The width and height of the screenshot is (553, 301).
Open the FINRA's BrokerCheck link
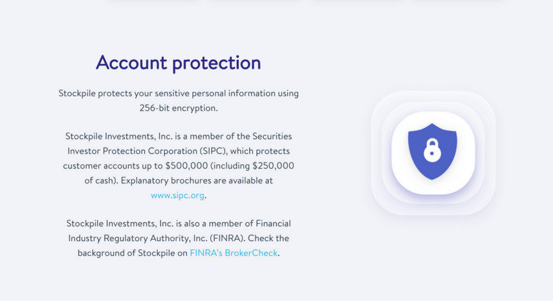(233, 253)
